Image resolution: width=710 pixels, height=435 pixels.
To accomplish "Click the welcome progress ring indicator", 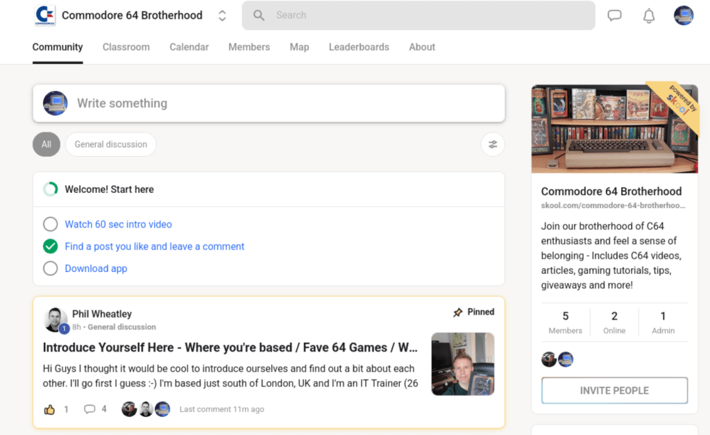I will 51,189.
